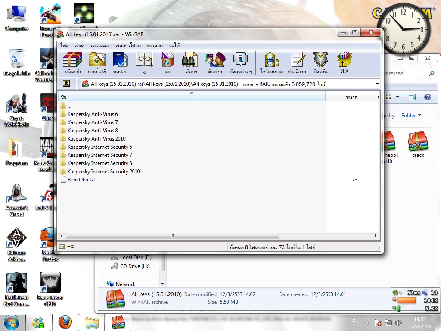Click the Info toolbar icon

pos(240,63)
